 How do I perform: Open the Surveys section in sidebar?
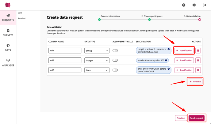tap(8, 33)
